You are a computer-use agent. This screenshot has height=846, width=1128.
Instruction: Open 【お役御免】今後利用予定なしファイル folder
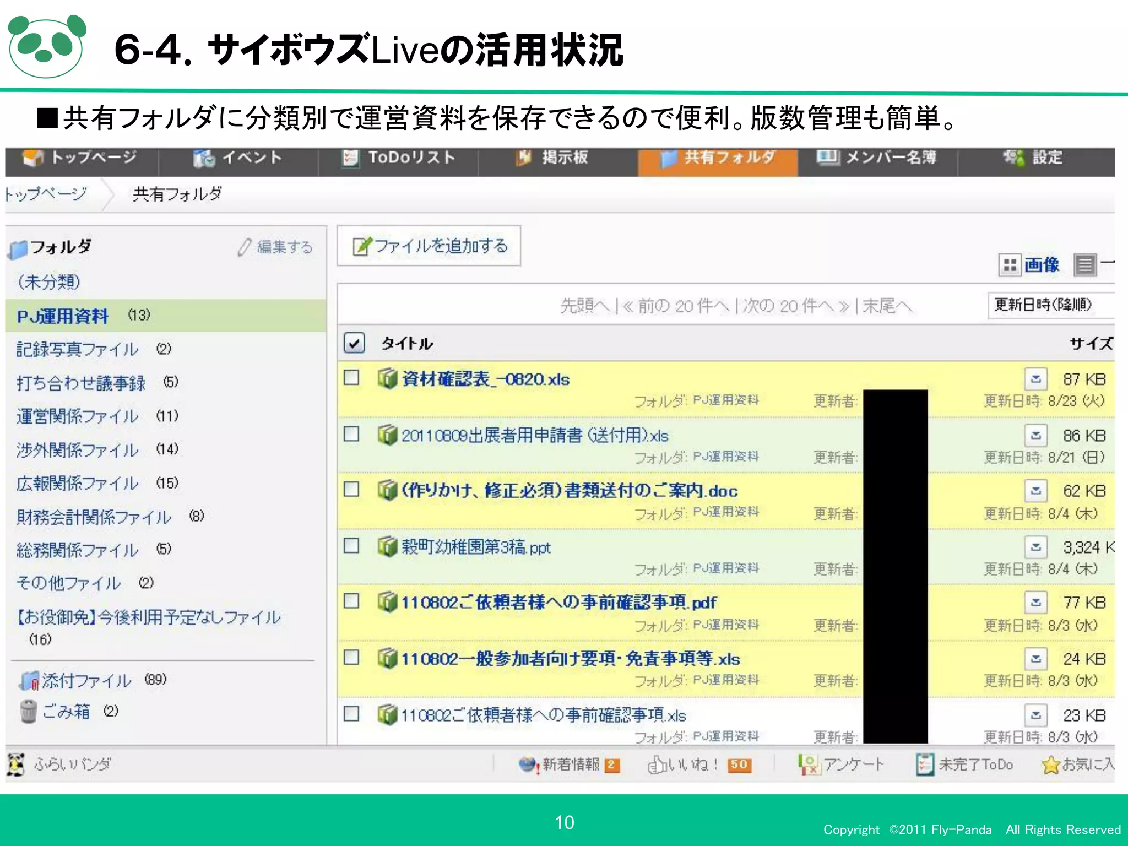tap(149, 617)
